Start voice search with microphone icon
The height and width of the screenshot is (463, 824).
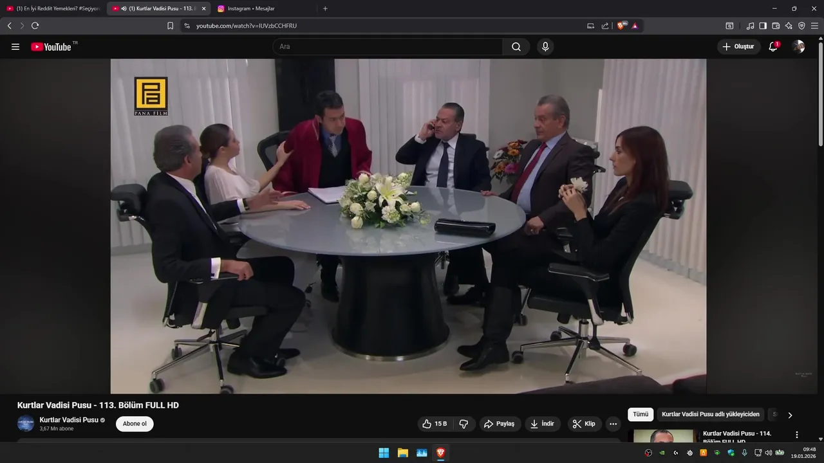pos(545,46)
